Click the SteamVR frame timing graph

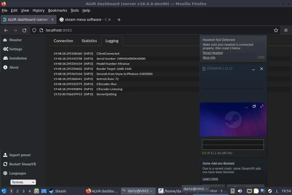233,145
